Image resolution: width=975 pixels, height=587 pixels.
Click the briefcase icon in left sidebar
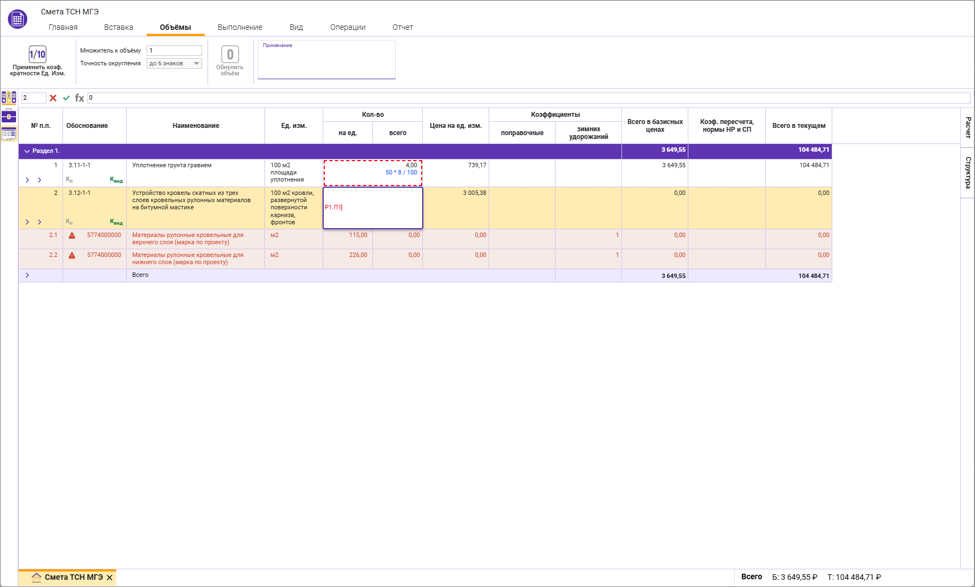9,116
